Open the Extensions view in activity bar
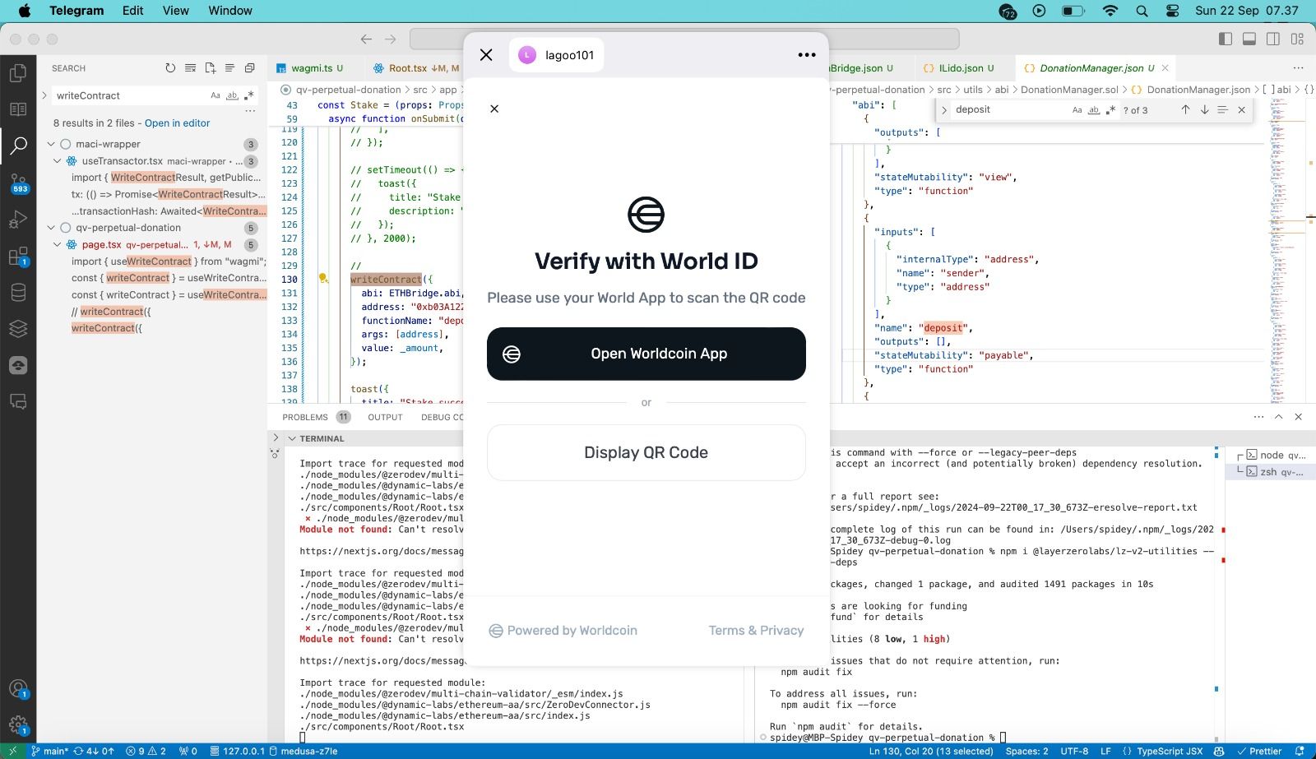 [18, 256]
